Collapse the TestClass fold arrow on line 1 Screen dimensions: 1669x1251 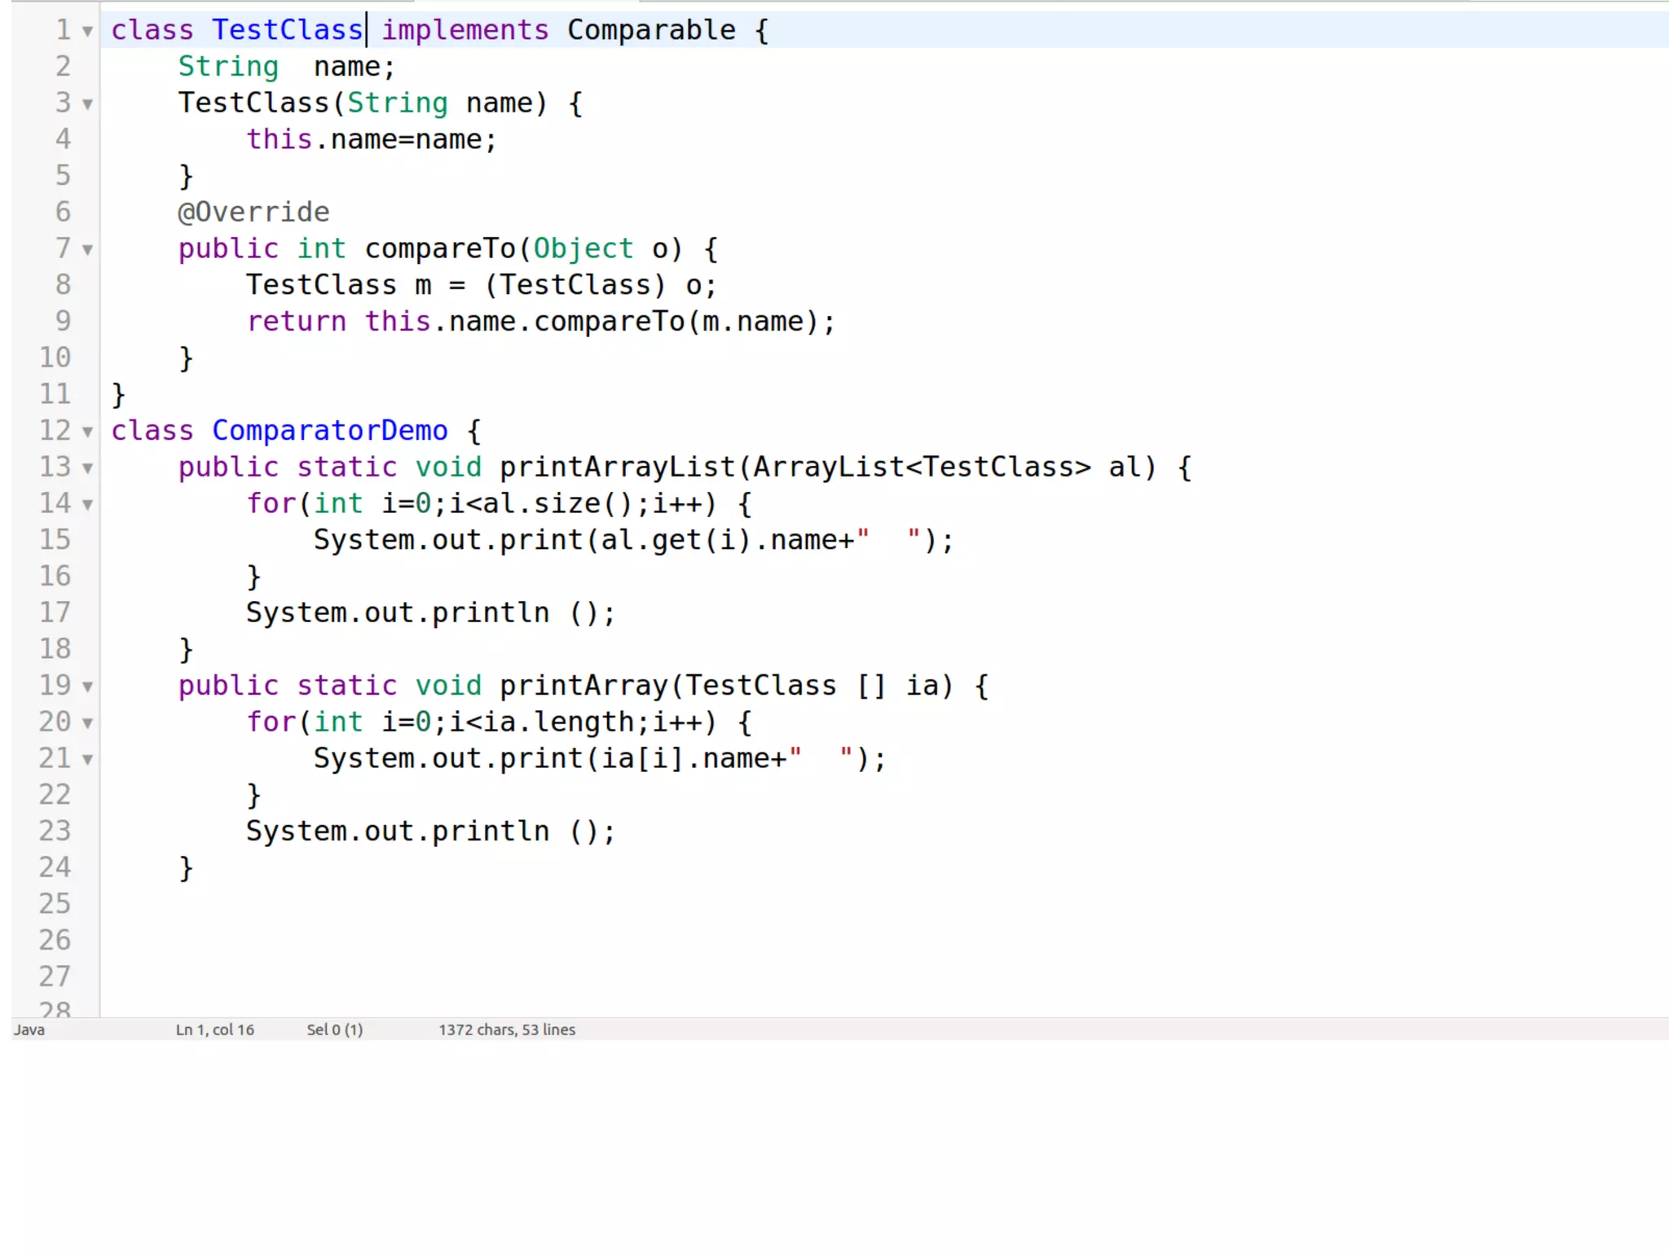(x=87, y=32)
